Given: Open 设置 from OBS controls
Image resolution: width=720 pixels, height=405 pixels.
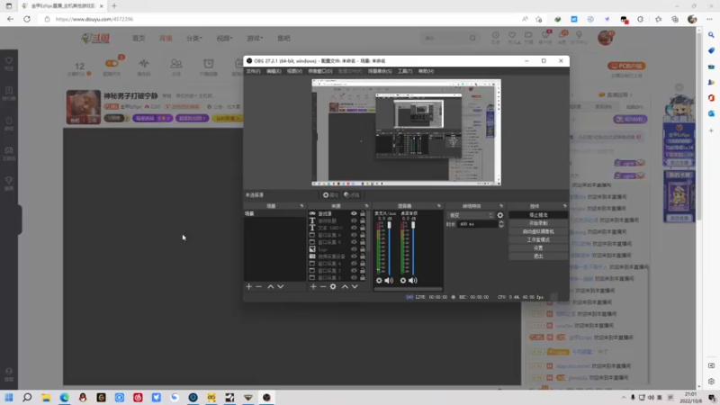Looking at the screenshot, I should point(538,248).
